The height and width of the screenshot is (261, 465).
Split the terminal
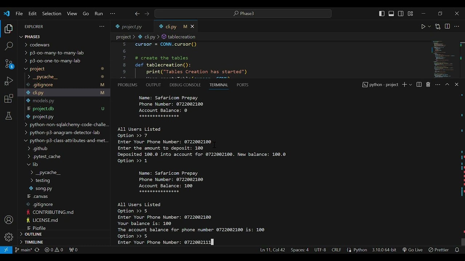419,84
